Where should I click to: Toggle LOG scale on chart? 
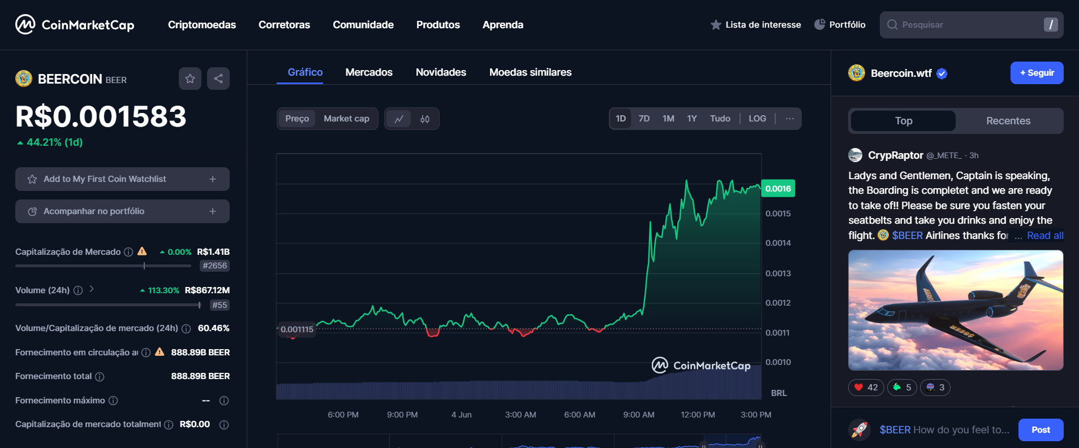pos(757,119)
